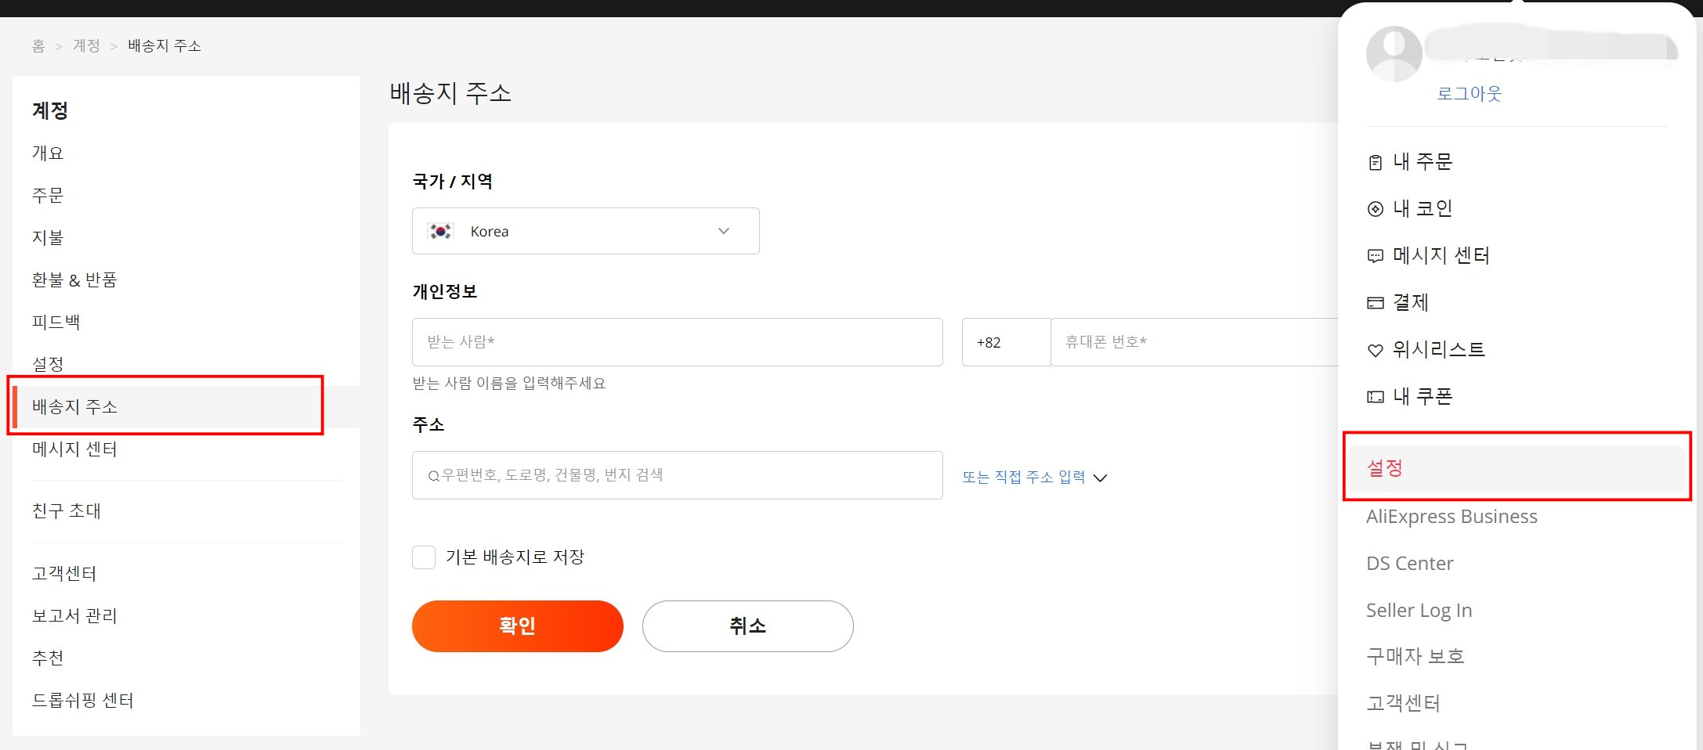
Task: Click the 결제 payment card icon
Action: [x=1375, y=302]
